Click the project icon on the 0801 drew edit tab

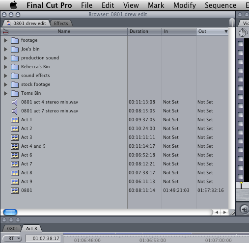point(8,23)
